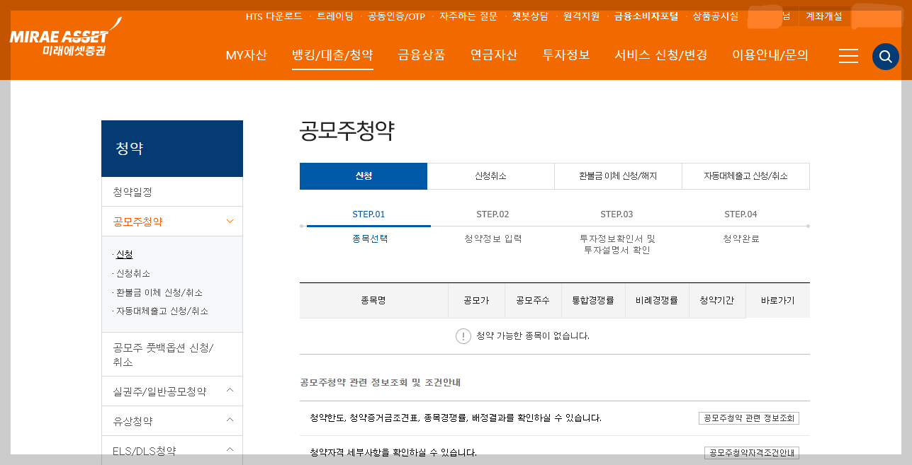Image resolution: width=912 pixels, height=465 pixels.
Task: Click the 계좌개설 button at the top
Action: (x=824, y=16)
